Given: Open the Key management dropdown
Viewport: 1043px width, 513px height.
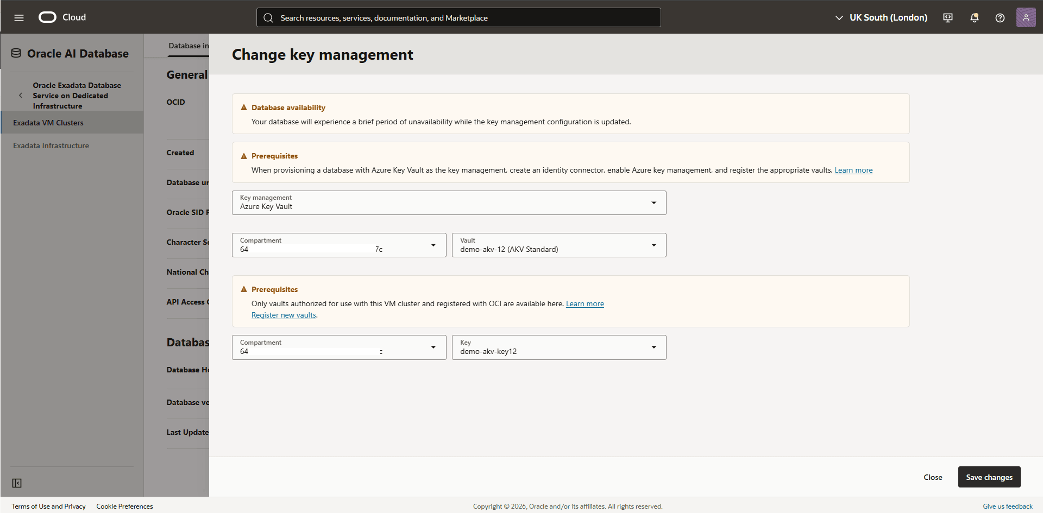Looking at the screenshot, I should (654, 202).
